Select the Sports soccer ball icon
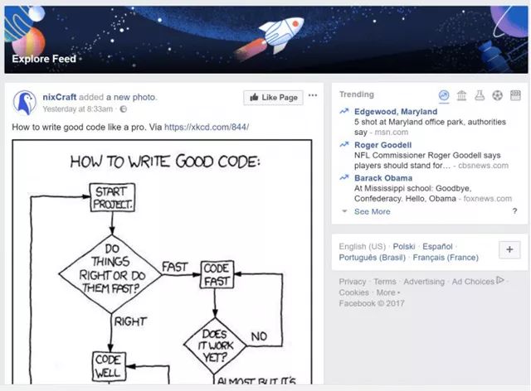Image resolution: width=531 pixels, height=391 pixels. (498, 96)
